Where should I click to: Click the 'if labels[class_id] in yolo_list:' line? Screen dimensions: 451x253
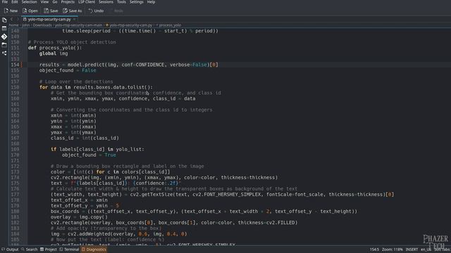click(x=97, y=150)
